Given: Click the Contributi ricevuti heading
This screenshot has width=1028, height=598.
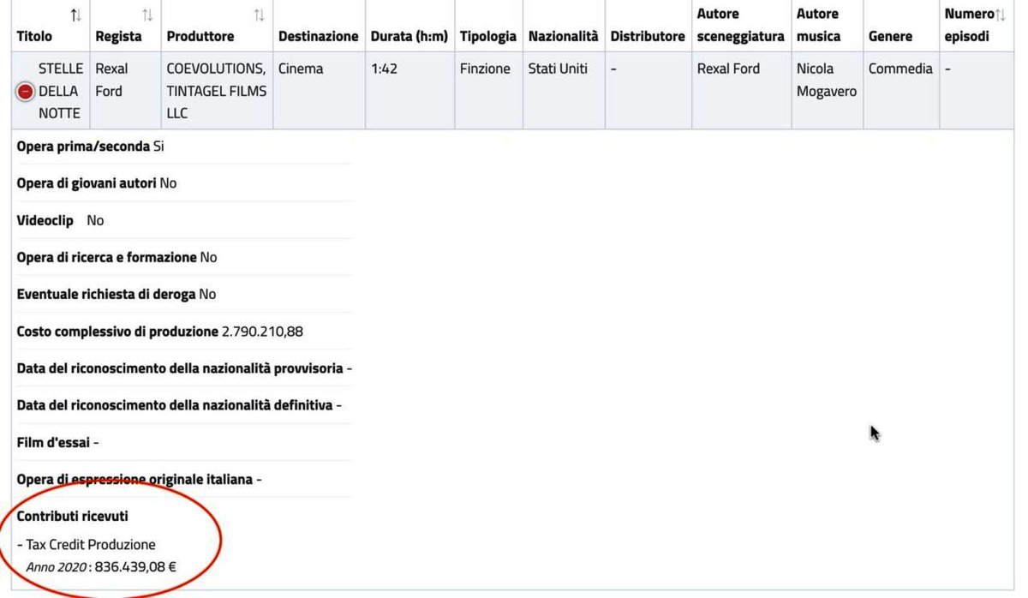Looking at the screenshot, I should [x=73, y=517].
